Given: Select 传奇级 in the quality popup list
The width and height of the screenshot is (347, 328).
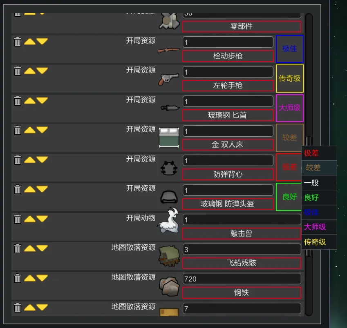Looking at the screenshot, I should [x=319, y=242].
